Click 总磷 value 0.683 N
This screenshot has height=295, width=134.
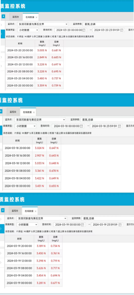point(57,58)
